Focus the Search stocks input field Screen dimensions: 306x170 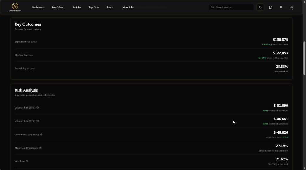click(x=233, y=7)
